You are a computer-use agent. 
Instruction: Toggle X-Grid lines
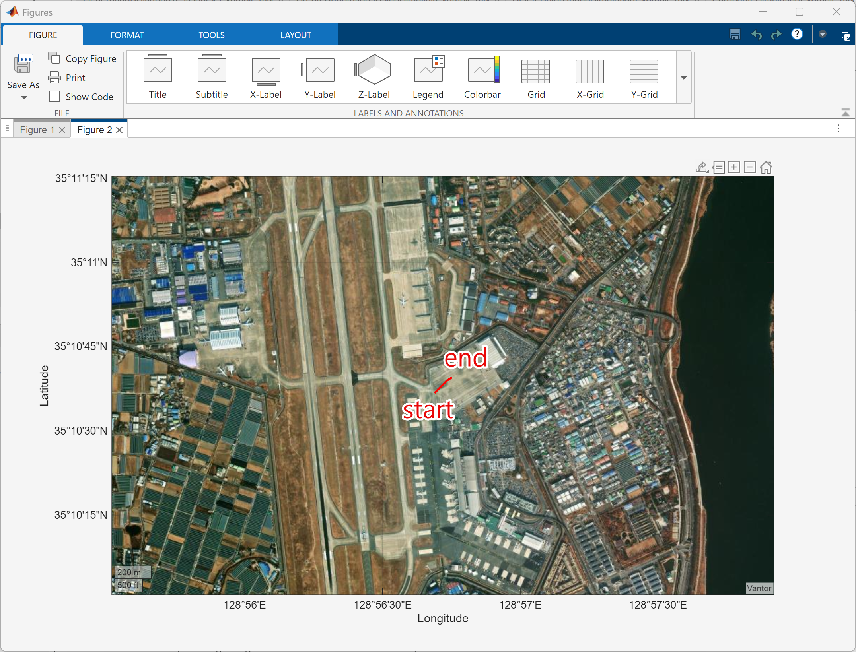tap(590, 77)
